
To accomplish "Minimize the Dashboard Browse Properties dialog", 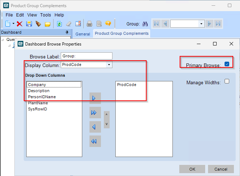I will coord(199,44).
